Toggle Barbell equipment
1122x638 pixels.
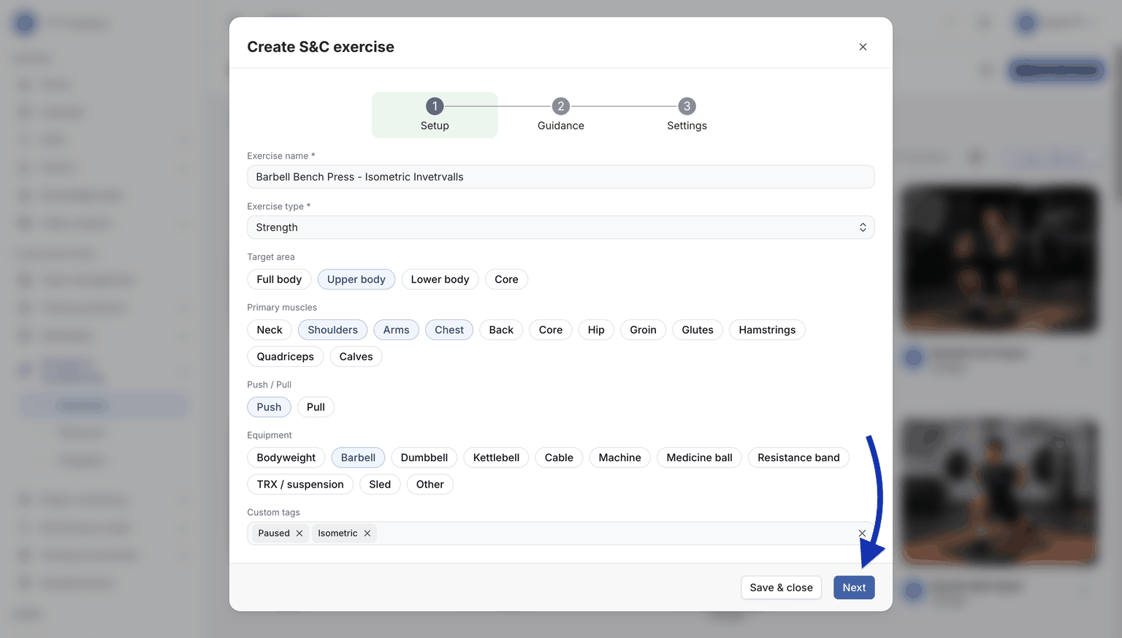pyautogui.click(x=358, y=457)
